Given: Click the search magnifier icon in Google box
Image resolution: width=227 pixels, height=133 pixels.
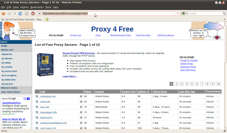Looking at the screenshot, I should (x=224, y=13).
